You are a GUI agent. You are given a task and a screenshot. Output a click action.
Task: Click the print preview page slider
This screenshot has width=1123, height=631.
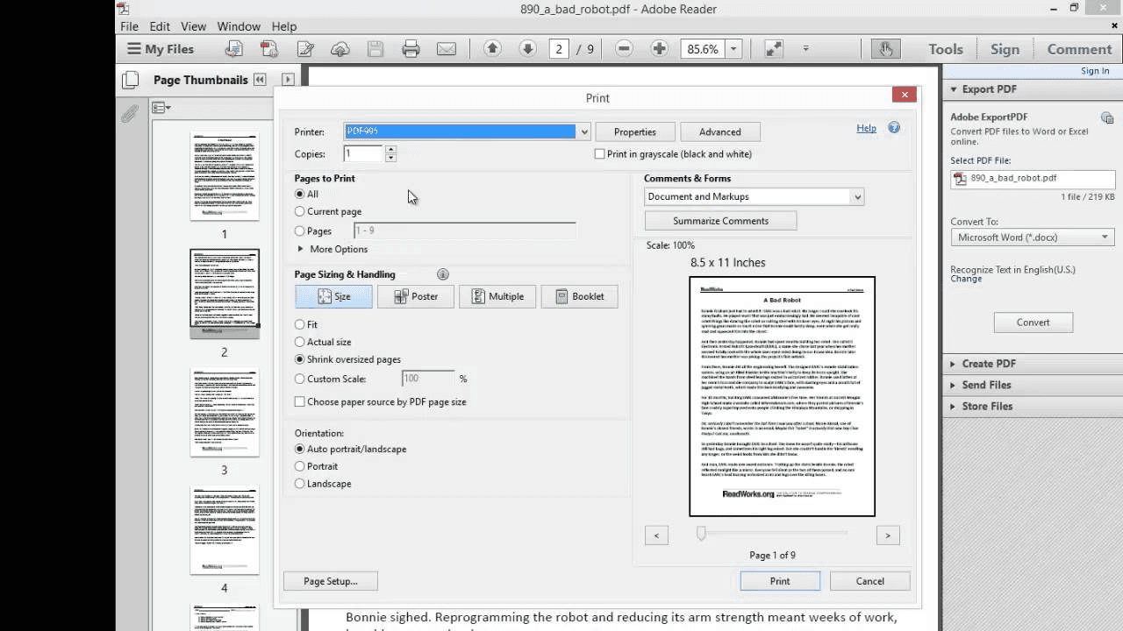coord(701,533)
